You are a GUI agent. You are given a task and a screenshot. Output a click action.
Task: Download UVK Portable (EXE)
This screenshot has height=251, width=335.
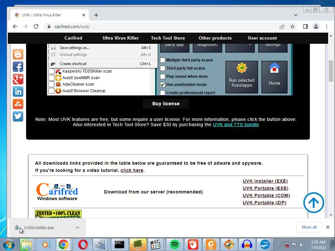pyautogui.click(x=266, y=188)
